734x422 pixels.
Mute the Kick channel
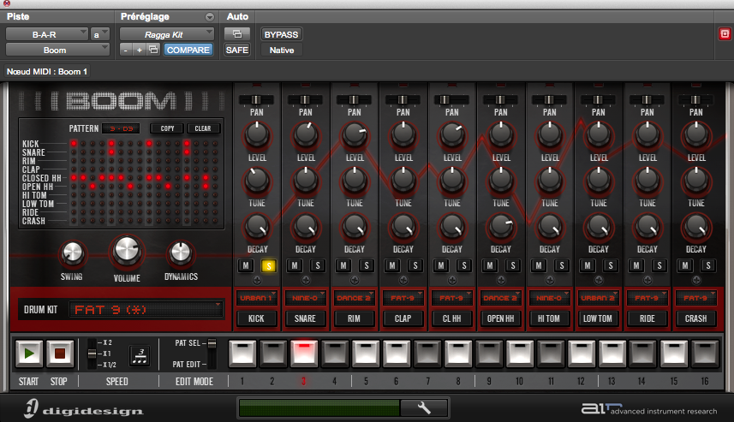click(x=246, y=265)
